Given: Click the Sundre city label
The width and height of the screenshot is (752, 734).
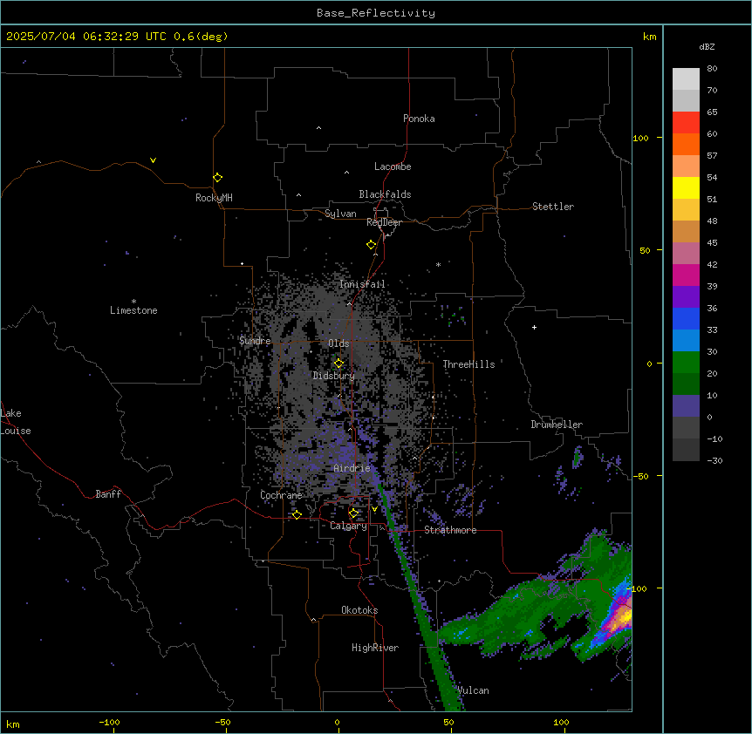Looking at the screenshot, I should point(255,341).
